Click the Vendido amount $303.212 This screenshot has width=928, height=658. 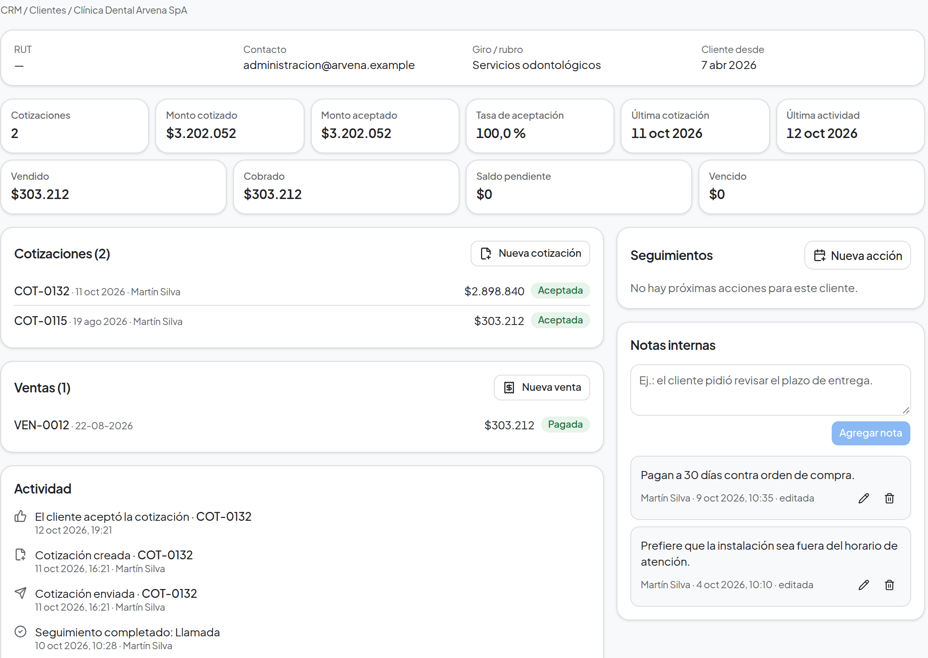pyautogui.click(x=40, y=195)
